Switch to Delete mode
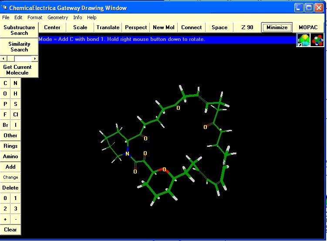Screen dimensions: 327x241 point(10,187)
